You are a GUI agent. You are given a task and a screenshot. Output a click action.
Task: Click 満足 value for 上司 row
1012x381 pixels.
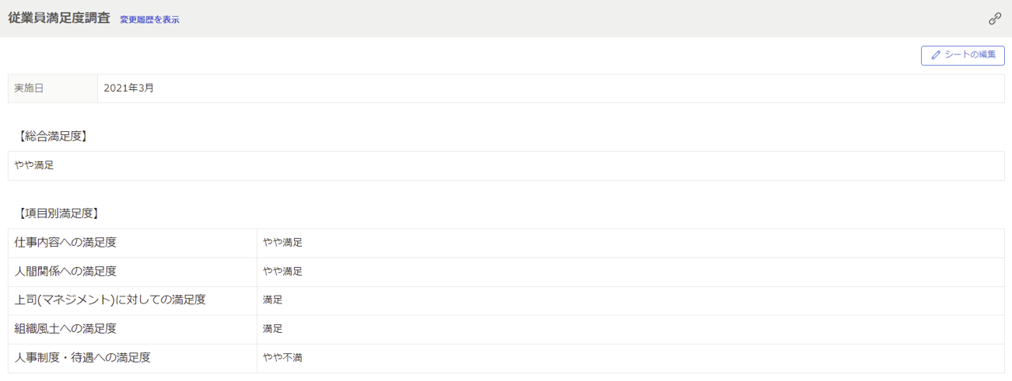273,300
